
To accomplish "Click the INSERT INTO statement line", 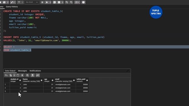I will (54, 37).
